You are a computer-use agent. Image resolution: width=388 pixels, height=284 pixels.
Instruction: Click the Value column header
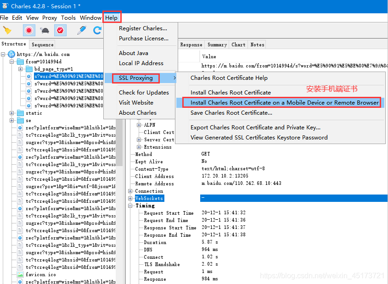(x=209, y=56)
